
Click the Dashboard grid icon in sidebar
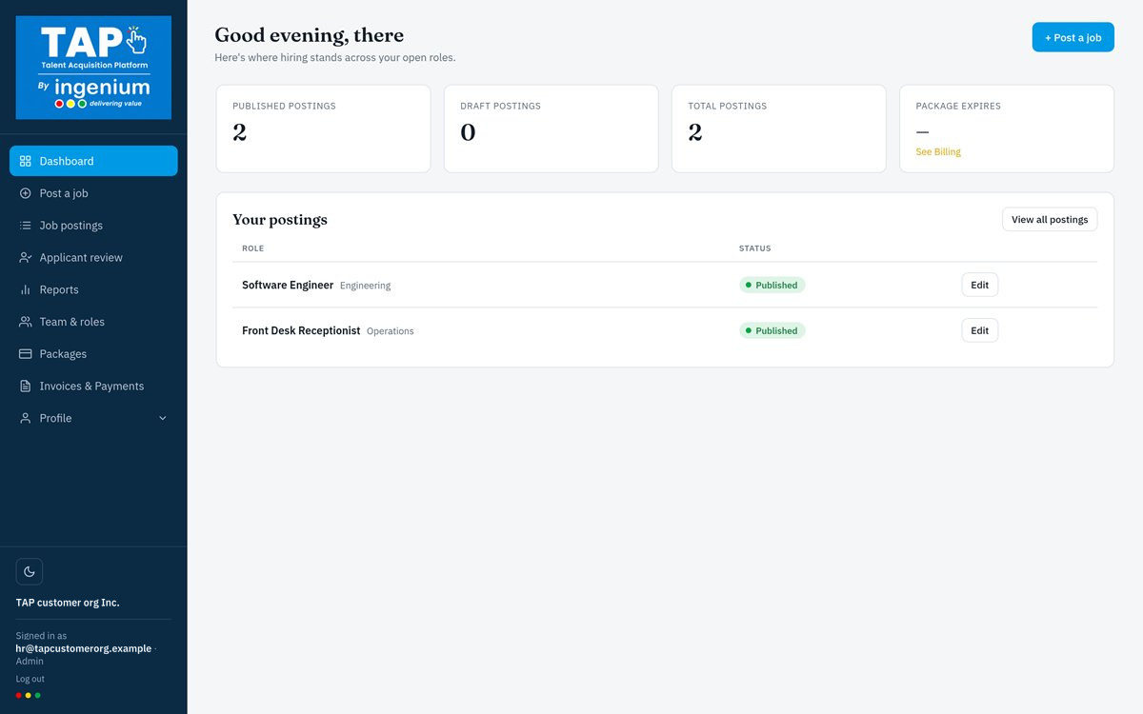click(x=26, y=161)
